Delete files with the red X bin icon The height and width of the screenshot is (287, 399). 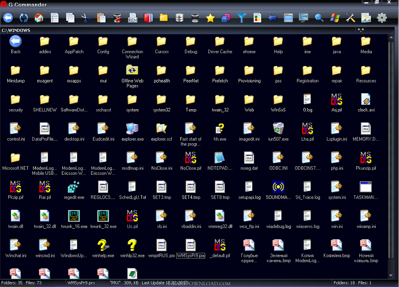point(117,18)
